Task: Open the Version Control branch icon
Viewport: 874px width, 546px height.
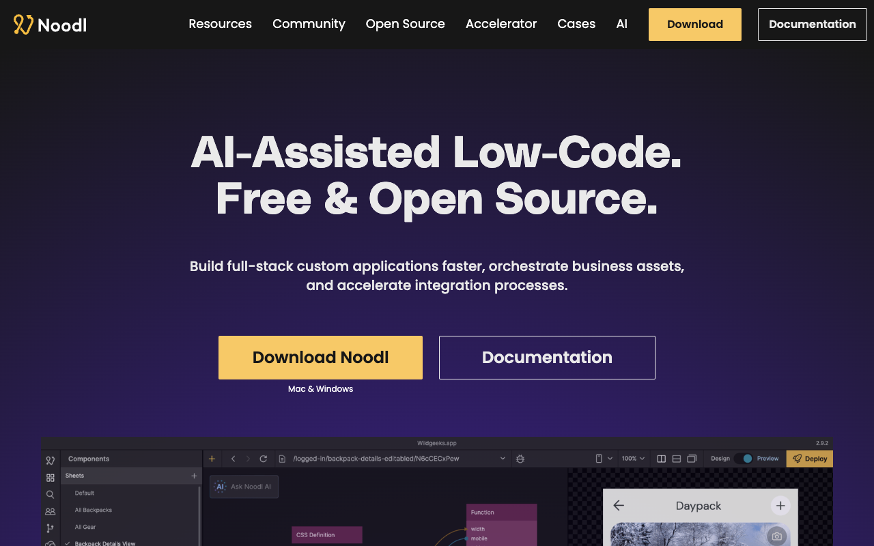Action: pos(50,528)
